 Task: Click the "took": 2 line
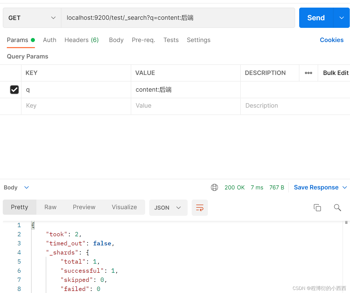[64, 234]
